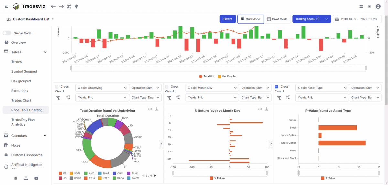Click % Return chart zoom slider
This screenshot has width=388, height=185.
tap(220, 173)
